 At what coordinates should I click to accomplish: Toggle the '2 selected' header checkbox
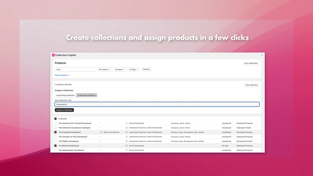coord(56,119)
